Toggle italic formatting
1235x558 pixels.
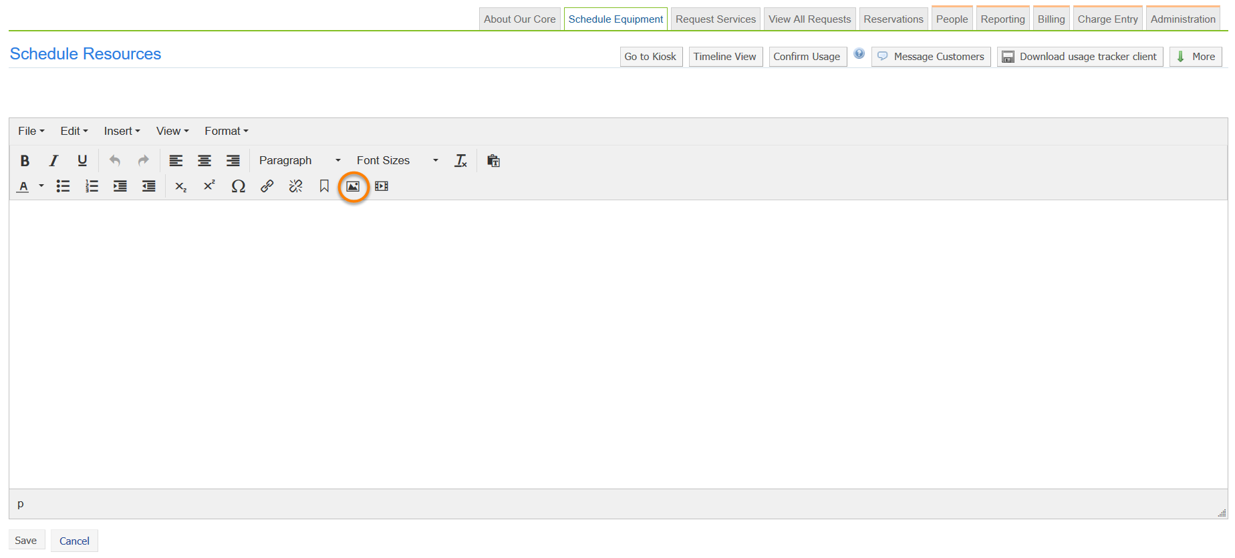53,161
